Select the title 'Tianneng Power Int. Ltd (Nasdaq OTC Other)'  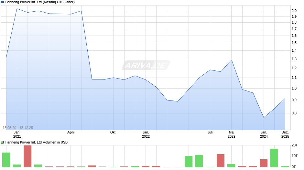tap(40, 2)
